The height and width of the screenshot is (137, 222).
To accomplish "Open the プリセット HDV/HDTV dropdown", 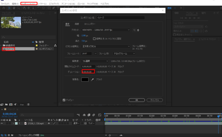I will click(x=106, y=30).
